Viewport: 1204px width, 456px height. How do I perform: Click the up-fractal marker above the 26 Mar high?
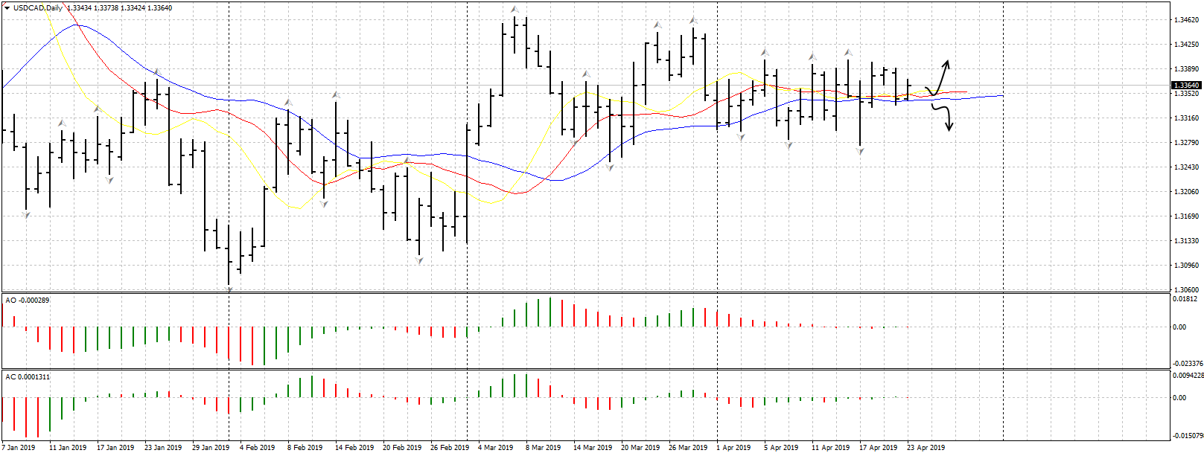693,20
